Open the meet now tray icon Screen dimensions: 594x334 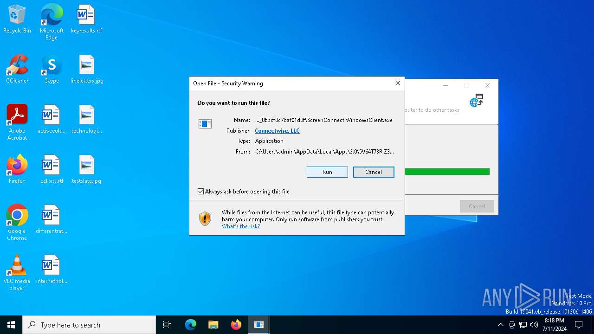click(x=512, y=325)
